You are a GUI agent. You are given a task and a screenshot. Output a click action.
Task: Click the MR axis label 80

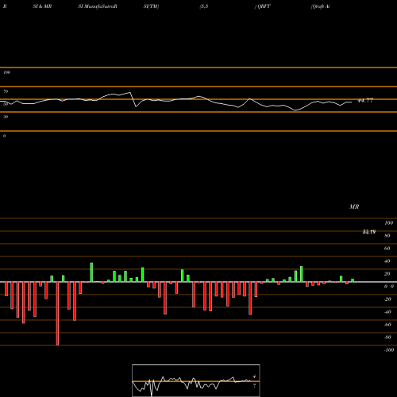pyautogui.click(x=387, y=236)
